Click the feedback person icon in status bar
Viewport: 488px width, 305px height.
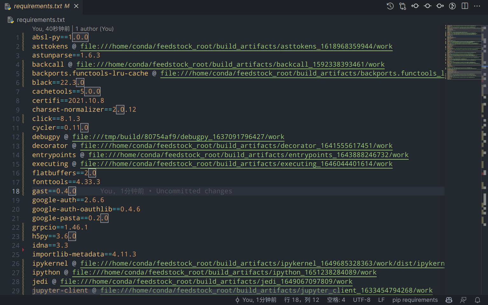pos(463,300)
